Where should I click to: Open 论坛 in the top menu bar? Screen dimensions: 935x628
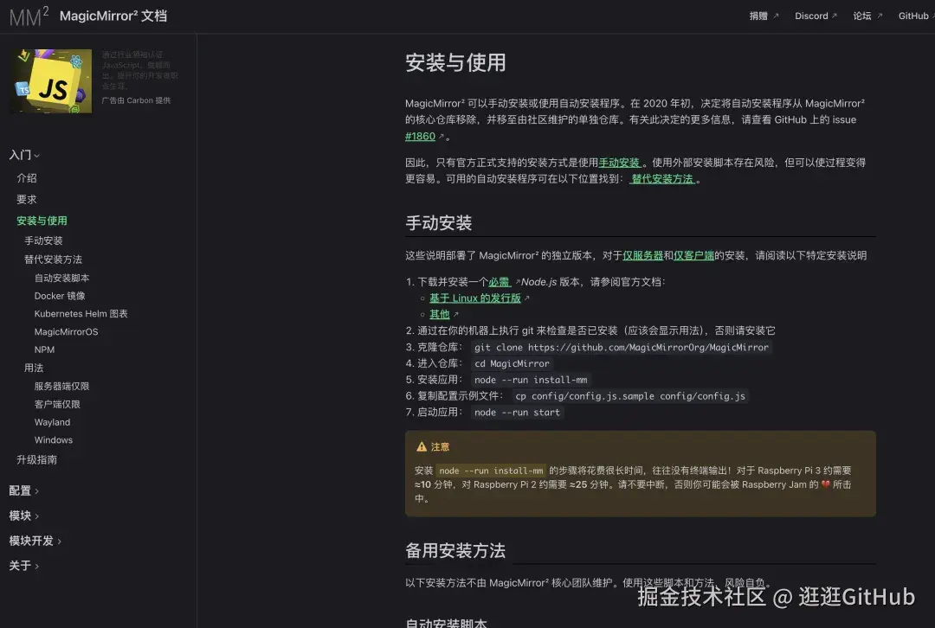coord(861,16)
